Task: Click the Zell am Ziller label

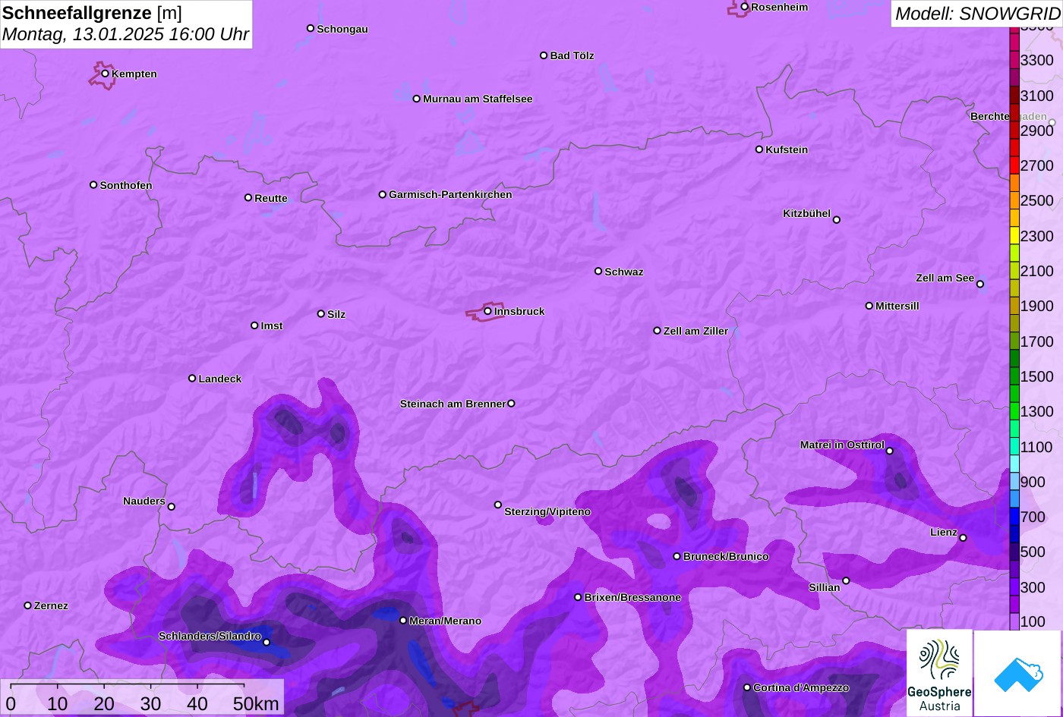Action: pyautogui.click(x=696, y=331)
